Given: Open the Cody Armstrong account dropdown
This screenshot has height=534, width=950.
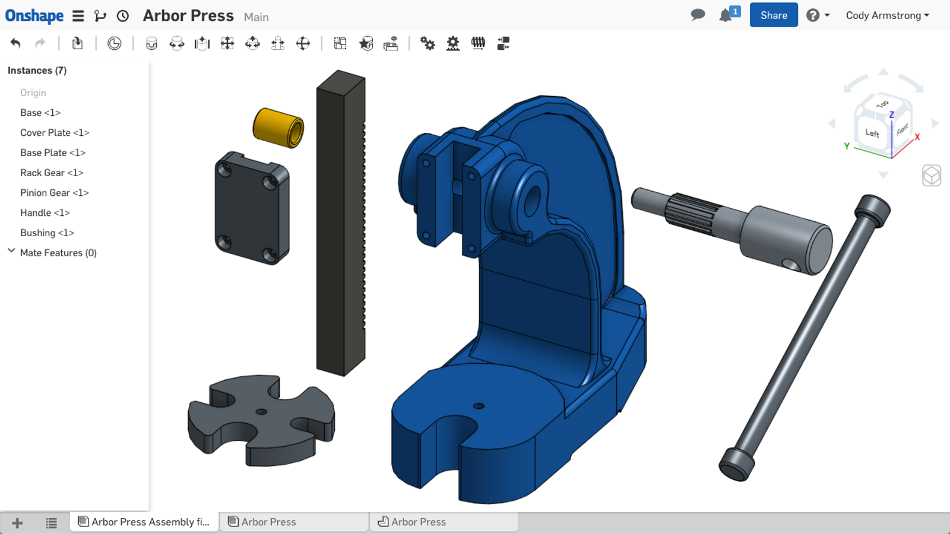Looking at the screenshot, I should [x=887, y=15].
